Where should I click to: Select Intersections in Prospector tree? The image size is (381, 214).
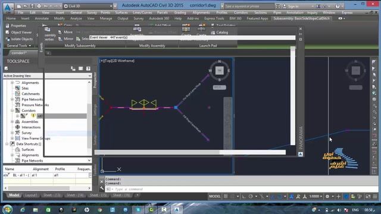coord(31,127)
